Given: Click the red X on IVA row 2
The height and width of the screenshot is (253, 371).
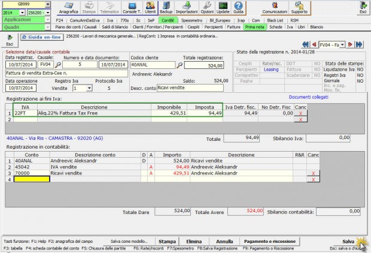Looking at the screenshot, I should coord(300,119).
